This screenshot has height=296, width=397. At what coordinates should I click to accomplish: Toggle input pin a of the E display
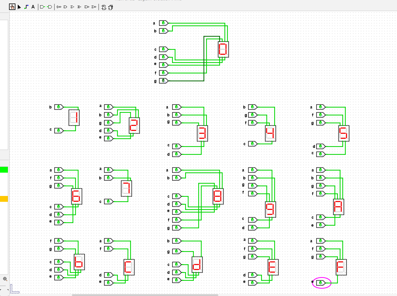pyautogui.click(x=253, y=241)
